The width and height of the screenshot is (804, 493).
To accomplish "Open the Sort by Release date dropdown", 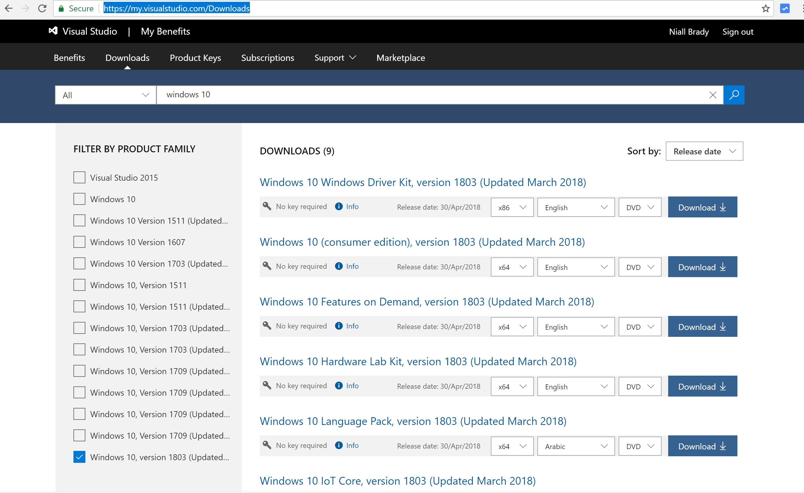I will [704, 151].
